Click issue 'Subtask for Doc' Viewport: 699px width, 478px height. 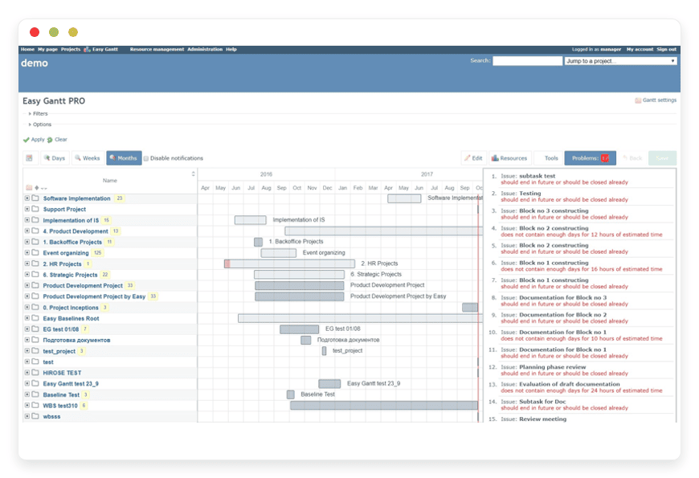542,402
